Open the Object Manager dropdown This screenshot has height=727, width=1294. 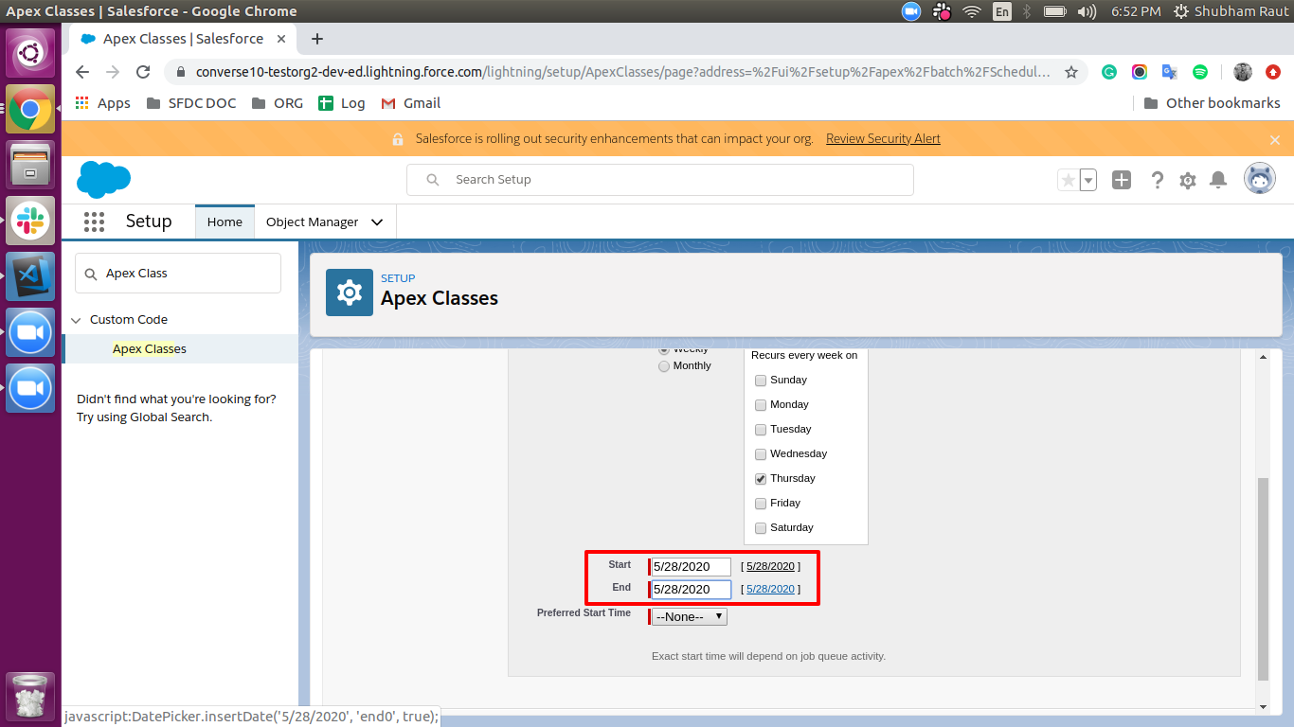(324, 221)
